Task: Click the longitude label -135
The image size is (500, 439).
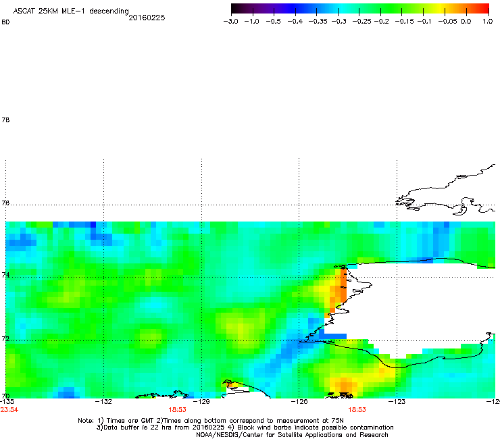Action: [x=7, y=401]
